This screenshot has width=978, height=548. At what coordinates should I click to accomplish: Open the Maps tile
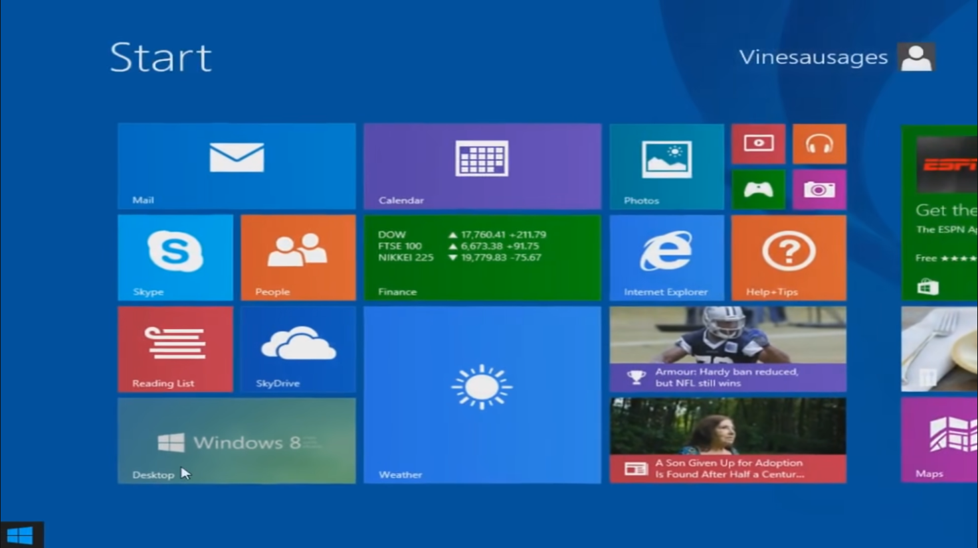coord(939,439)
